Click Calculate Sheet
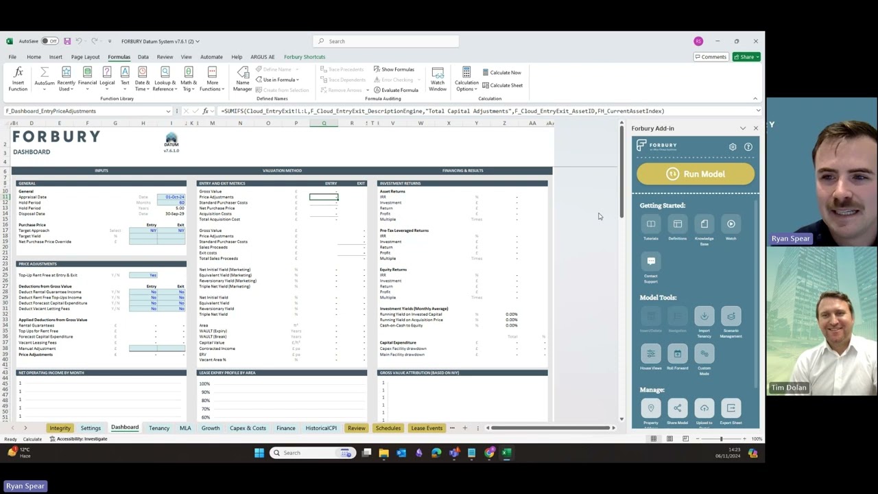Image resolution: width=878 pixels, height=494 pixels. coord(502,85)
